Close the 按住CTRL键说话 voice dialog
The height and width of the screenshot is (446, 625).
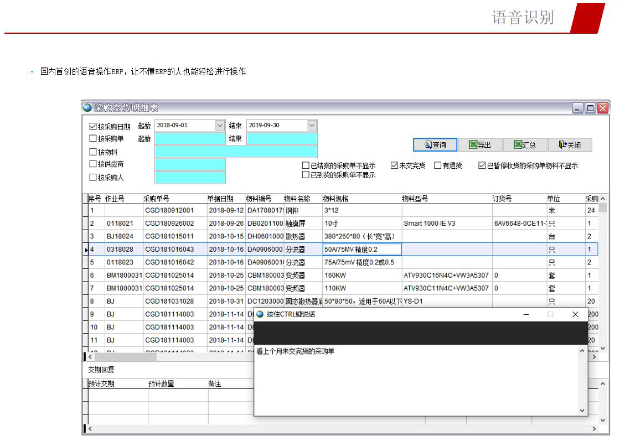tap(575, 314)
